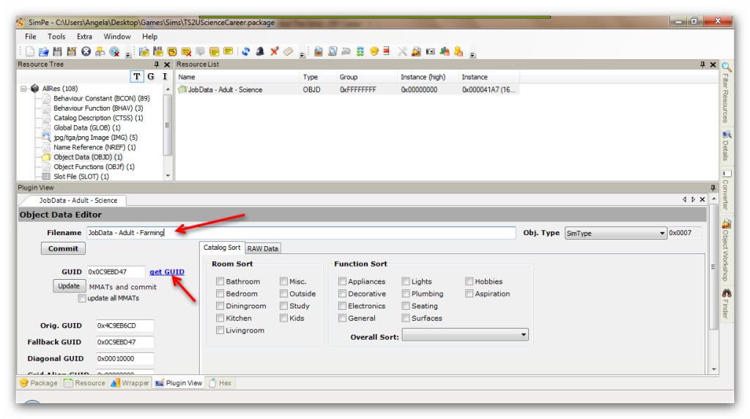This screenshot has width=750, height=419.
Task: Click the plugin tab scroll right arrow
Action: pyautogui.click(x=693, y=199)
